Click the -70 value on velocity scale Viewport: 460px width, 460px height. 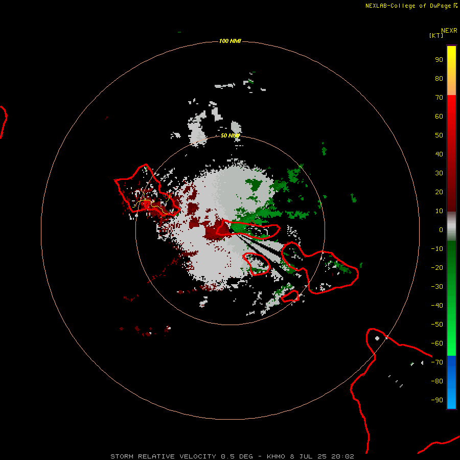[437, 362]
